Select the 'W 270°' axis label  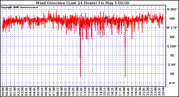172,28
